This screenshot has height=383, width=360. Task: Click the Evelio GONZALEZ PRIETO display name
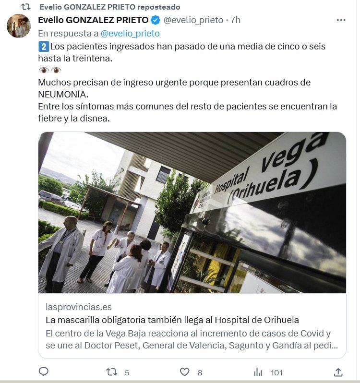pyautogui.click(x=93, y=20)
